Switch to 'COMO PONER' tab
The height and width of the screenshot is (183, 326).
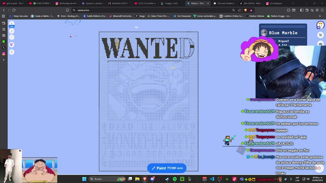click(x=40, y=3)
